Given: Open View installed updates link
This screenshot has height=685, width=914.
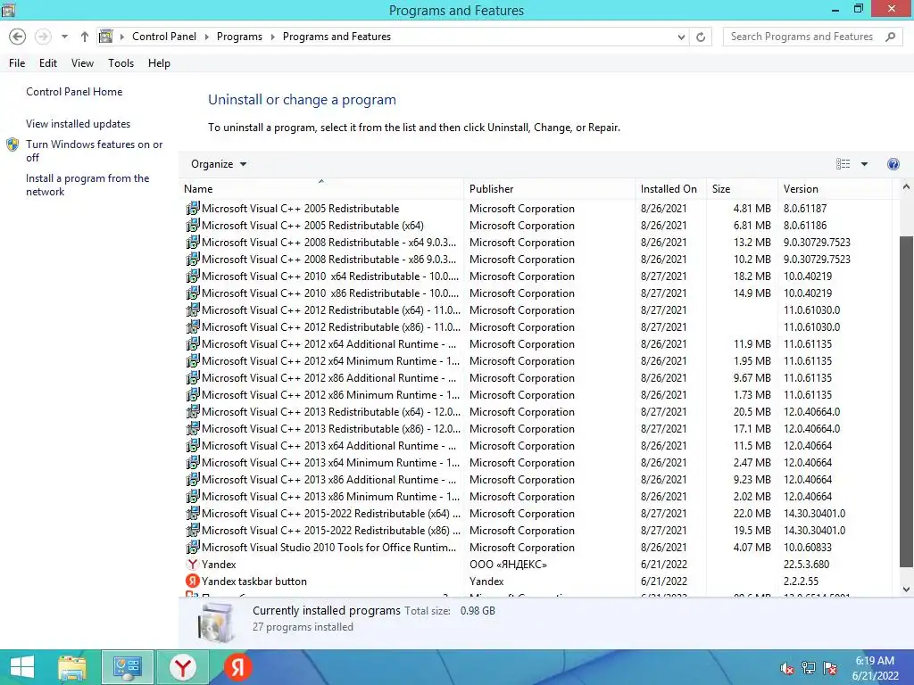Looking at the screenshot, I should [79, 123].
